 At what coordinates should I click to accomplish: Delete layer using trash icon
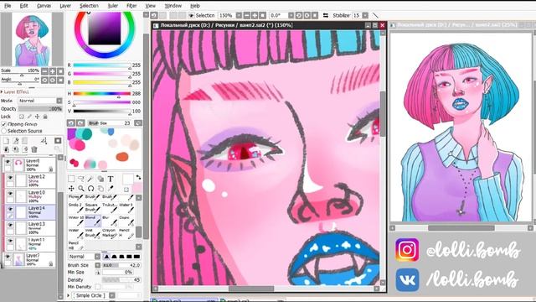(x=34, y=149)
